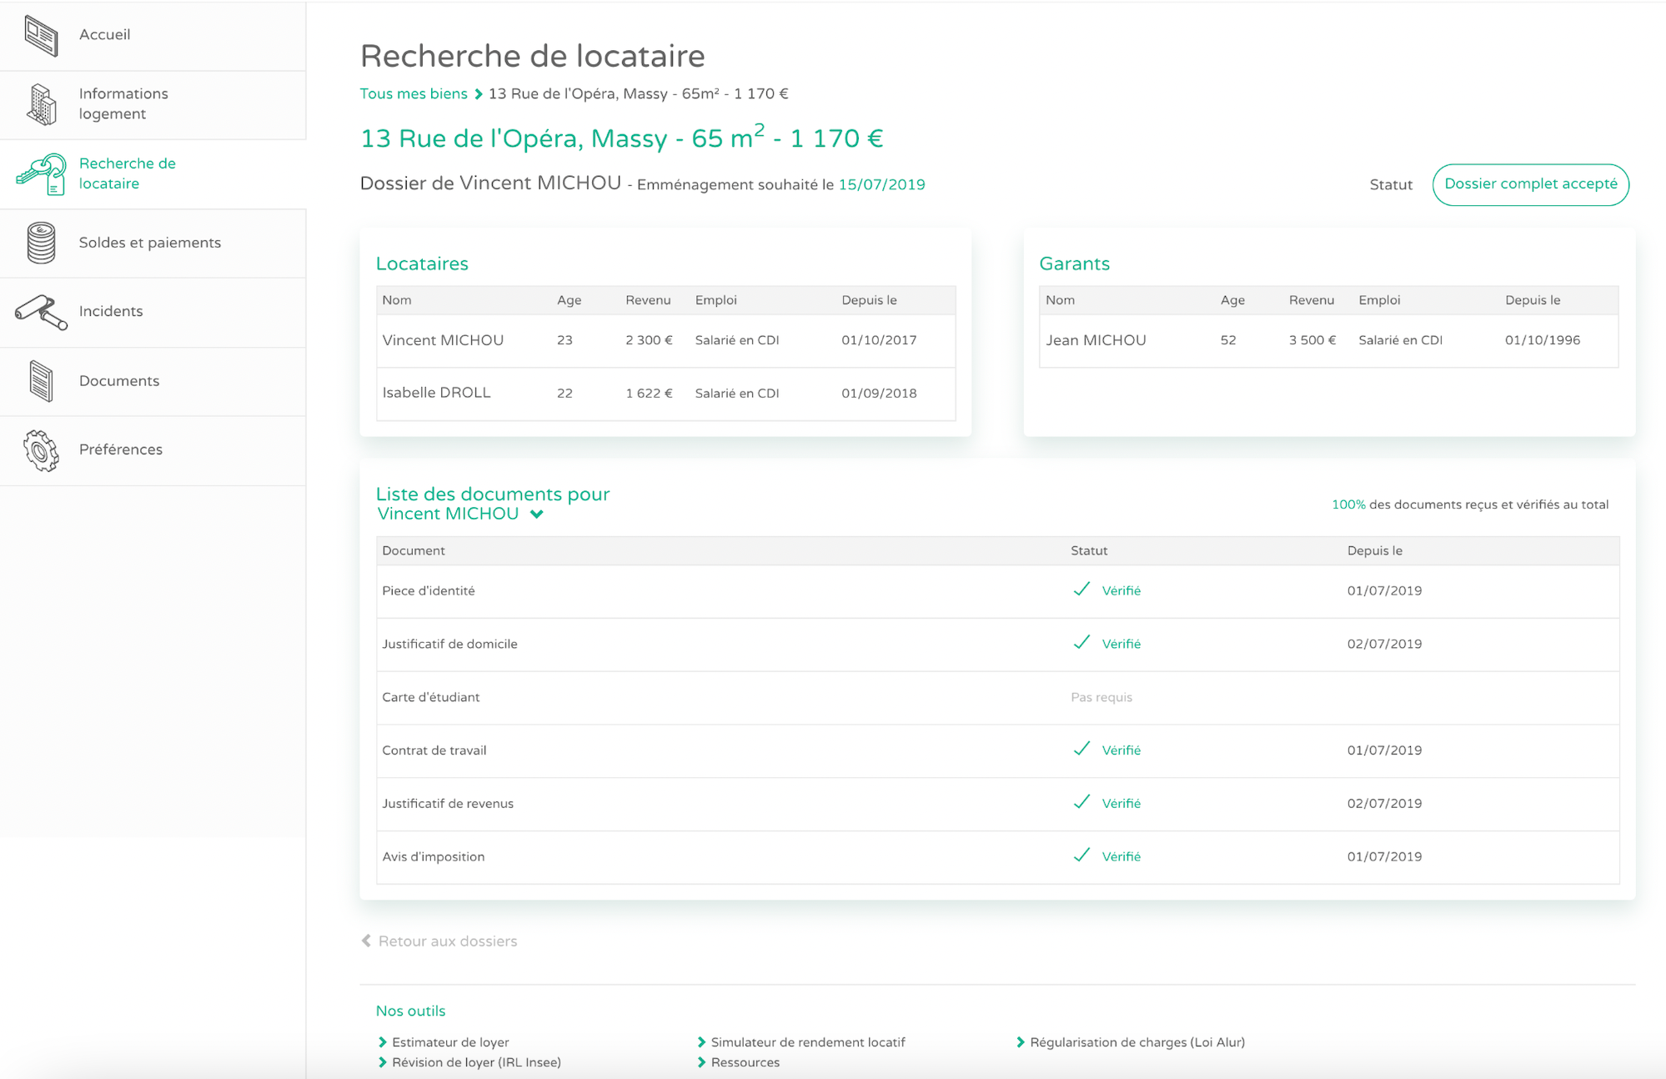Open Révision de loyer (IRL Insee)

(x=476, y=1062)
